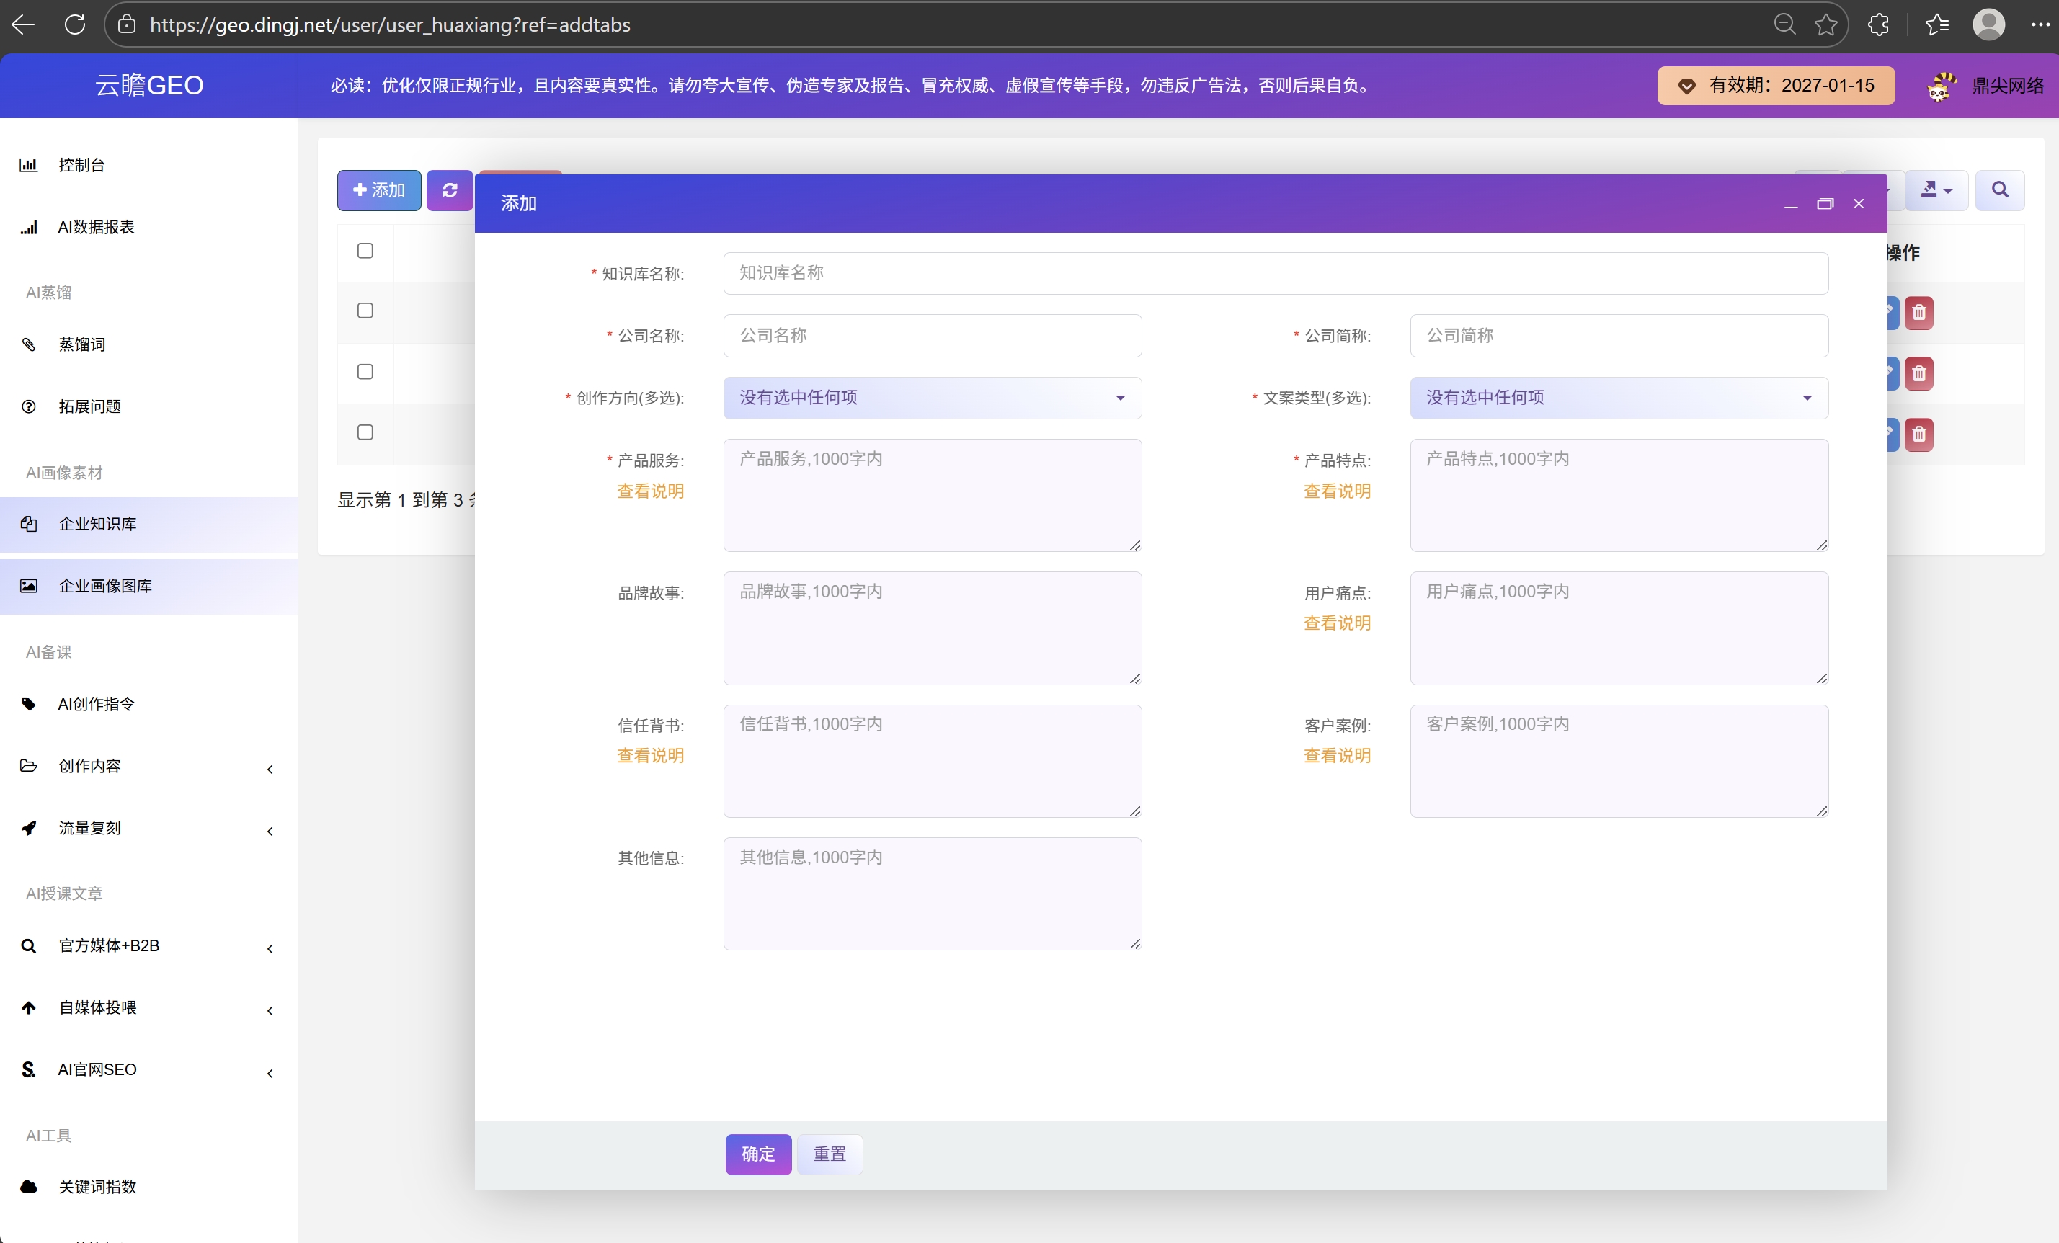
Task: Click the 关键词指数 cloud icon in sidebar
Action: click(28, 1186)
